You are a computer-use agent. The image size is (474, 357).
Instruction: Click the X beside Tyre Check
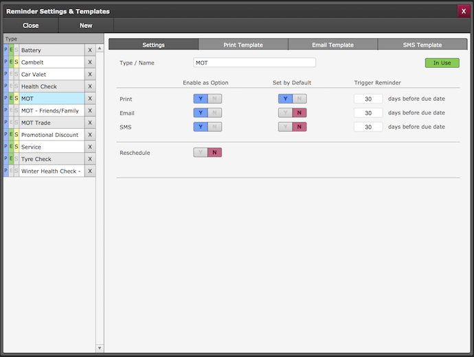tap(90, 159)
